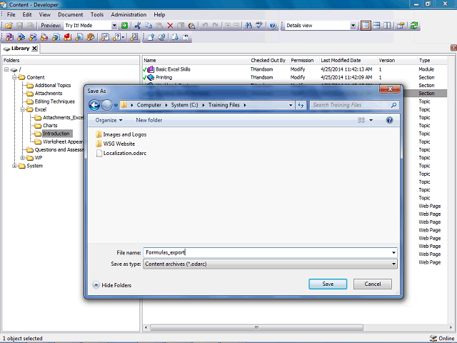This screenshot has width=457, height=343.
Task: Click the File name input field
Action: (x=270, y=252)
